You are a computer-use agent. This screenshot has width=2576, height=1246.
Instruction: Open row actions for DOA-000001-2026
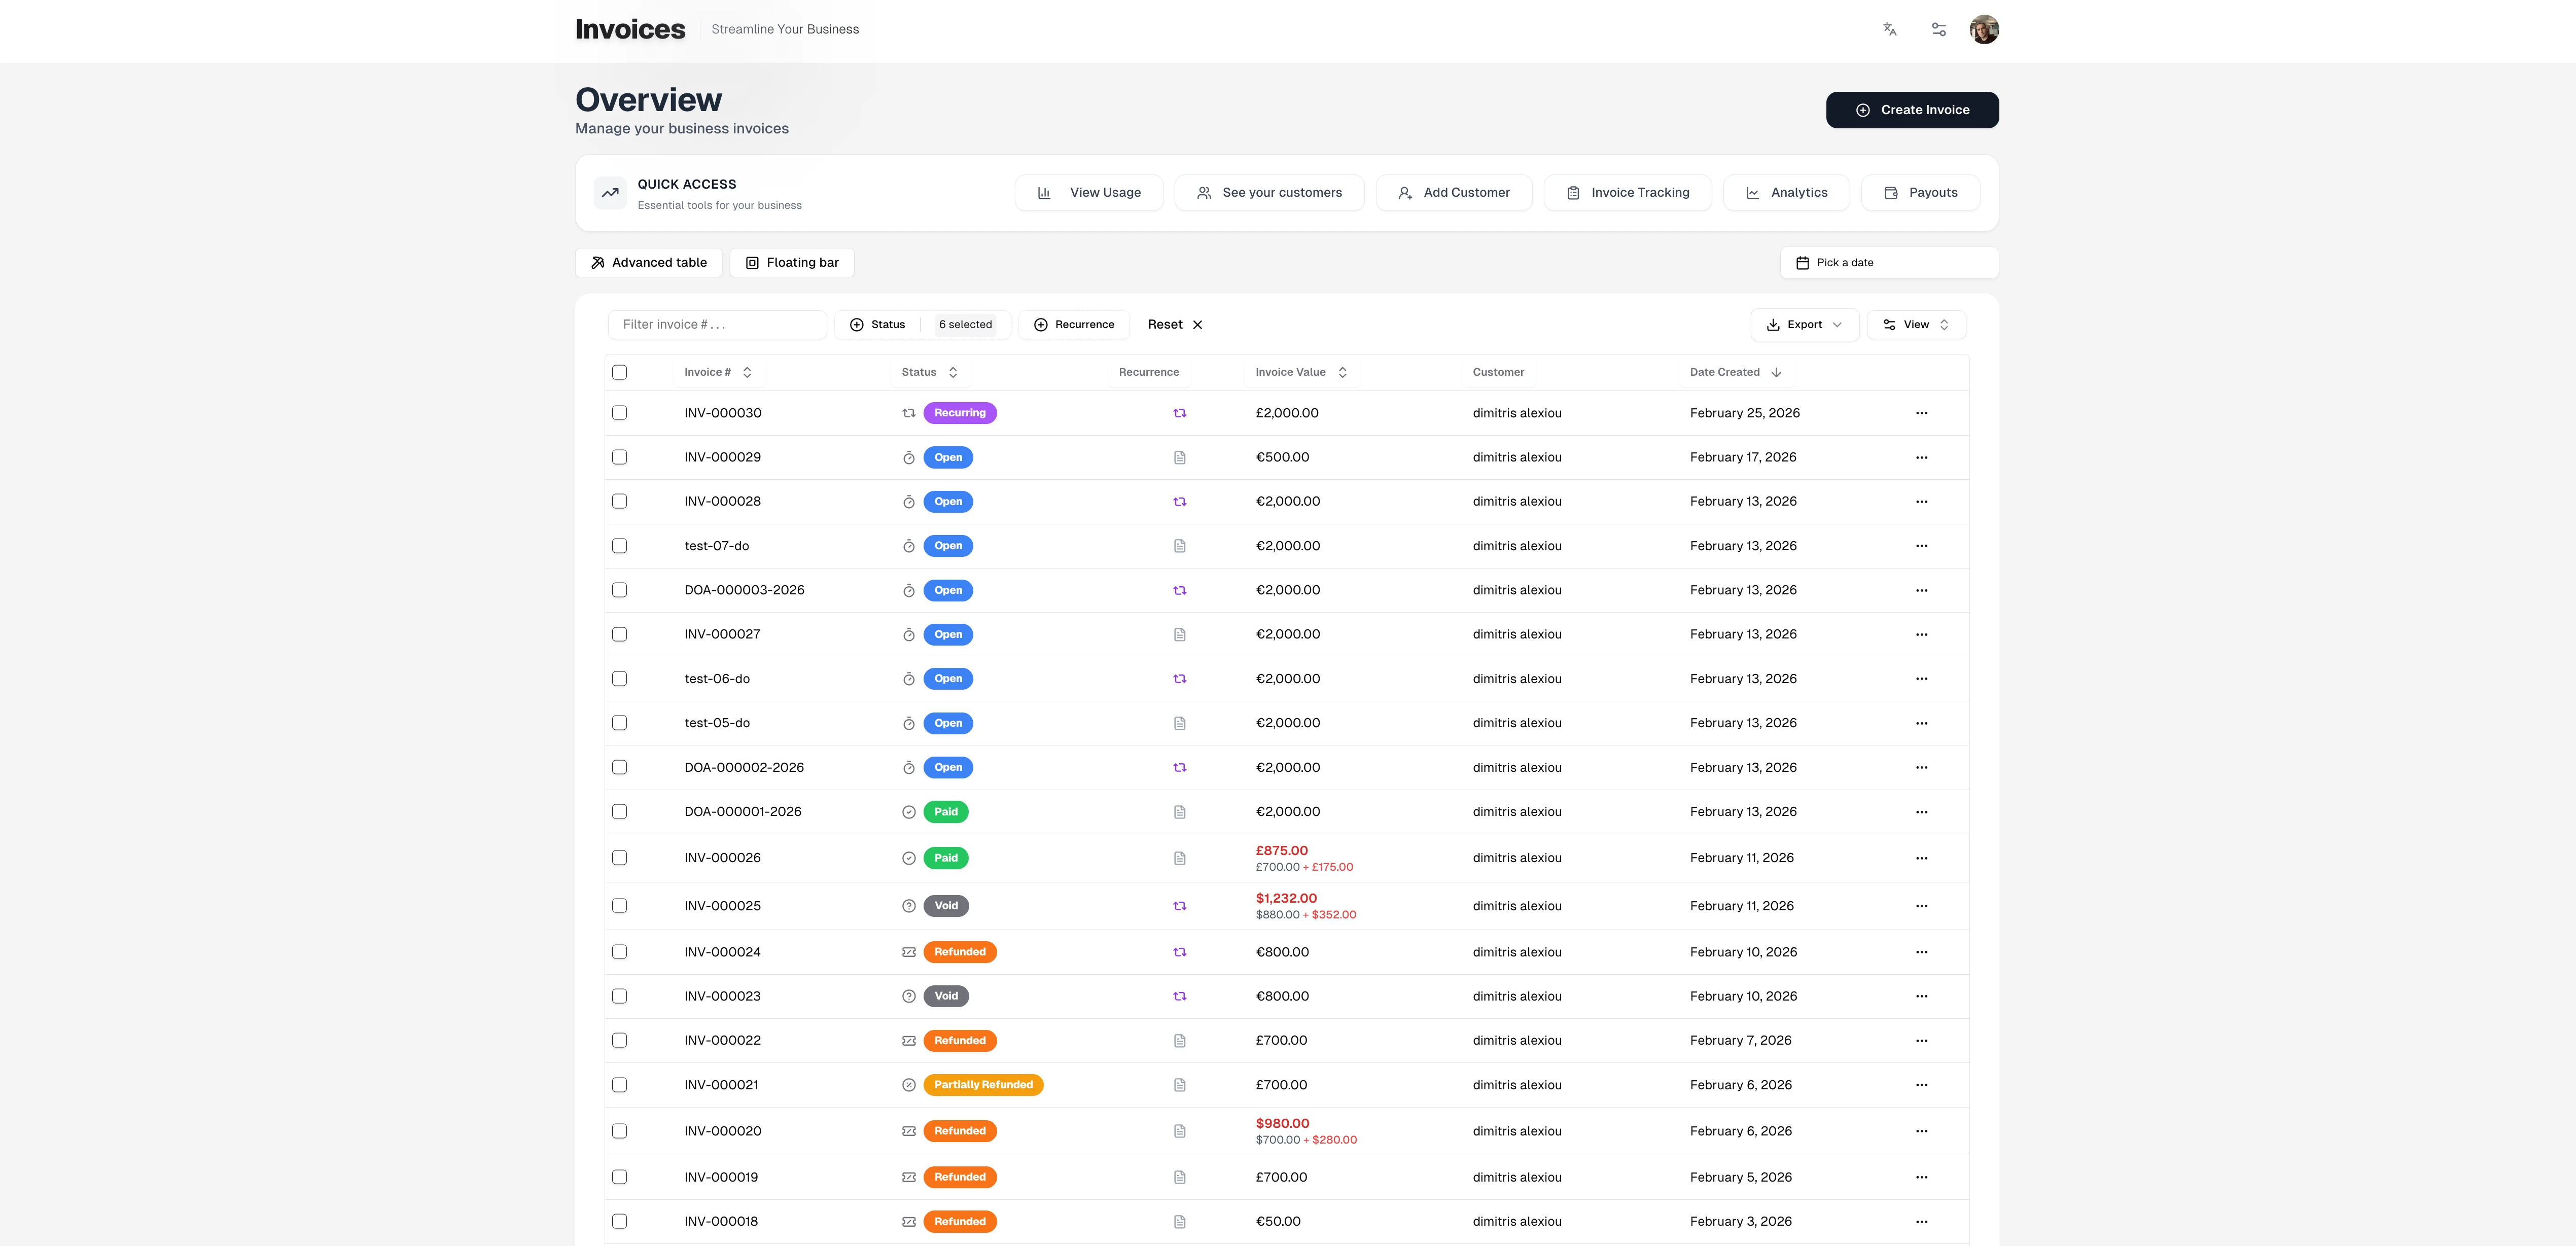point(1921,812)
